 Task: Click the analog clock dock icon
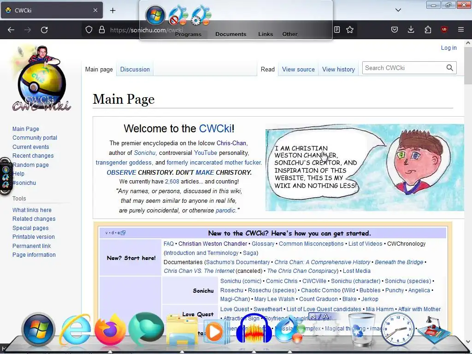[398, 330]
